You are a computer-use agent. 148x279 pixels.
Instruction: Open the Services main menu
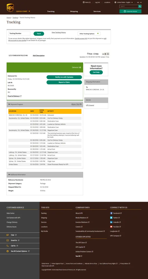pyautogui.click(x=97, y=11)
